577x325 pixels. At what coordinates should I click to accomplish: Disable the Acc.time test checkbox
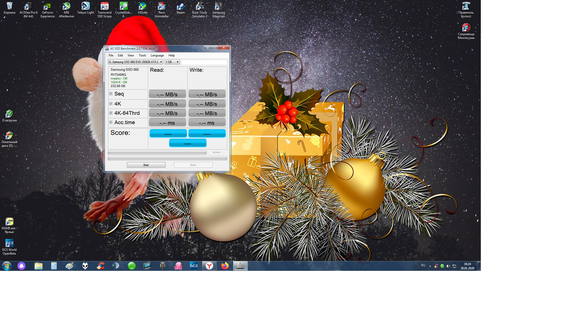pos(111,122)
